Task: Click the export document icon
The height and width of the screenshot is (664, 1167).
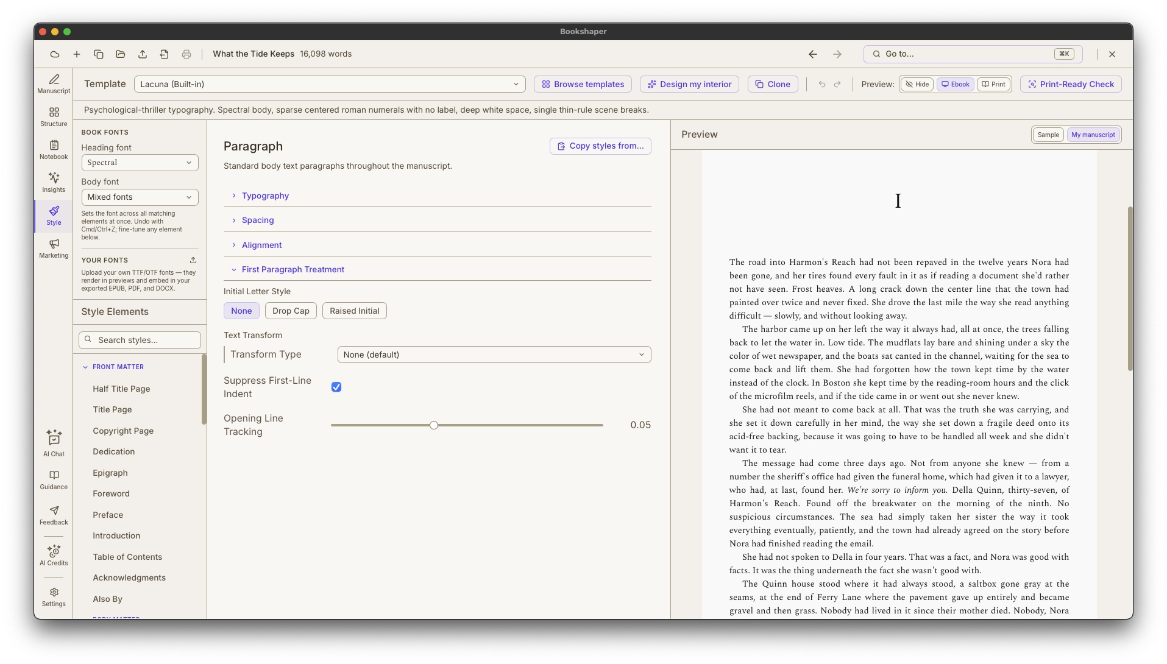Action: coord(165,54)
